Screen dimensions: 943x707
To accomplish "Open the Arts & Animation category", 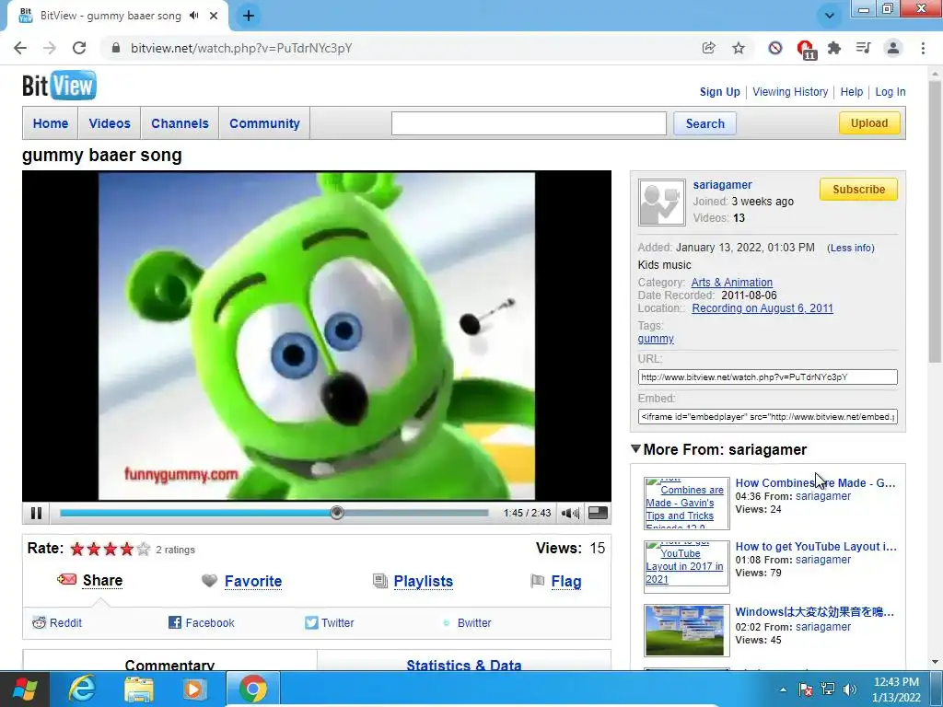I will (x=732, y=282).
